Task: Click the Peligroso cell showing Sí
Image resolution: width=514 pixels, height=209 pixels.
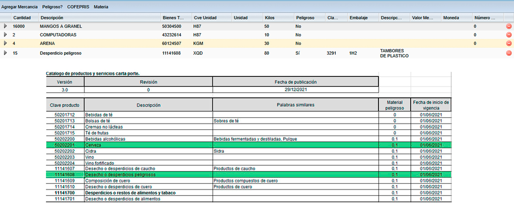Action: [x=298, y=53]
